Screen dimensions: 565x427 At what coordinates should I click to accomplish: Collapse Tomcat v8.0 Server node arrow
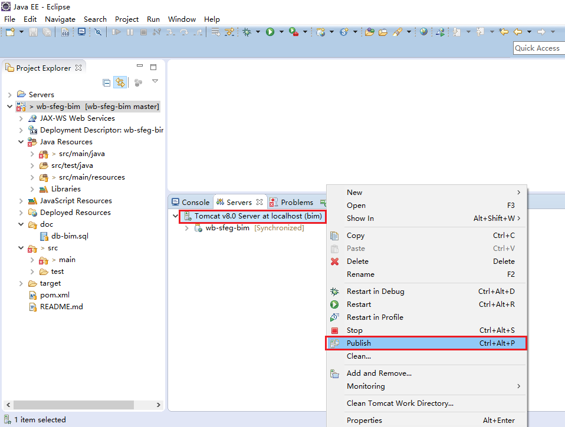176,216
